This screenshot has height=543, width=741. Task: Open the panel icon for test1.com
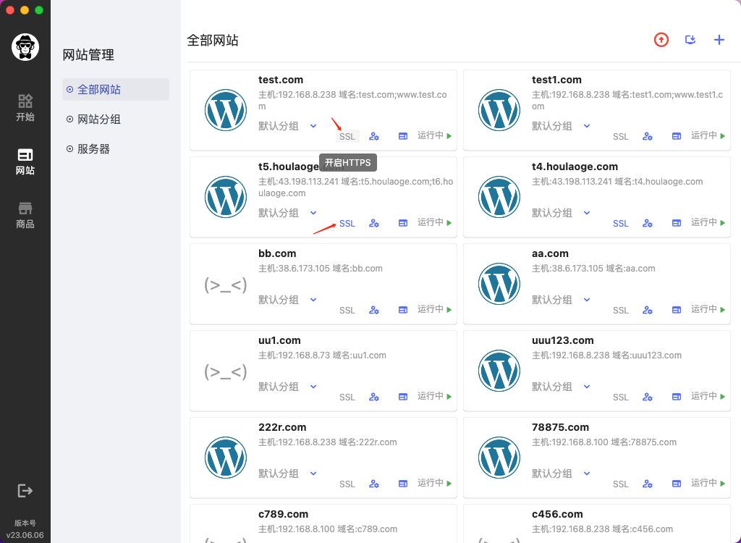[677, 136]
